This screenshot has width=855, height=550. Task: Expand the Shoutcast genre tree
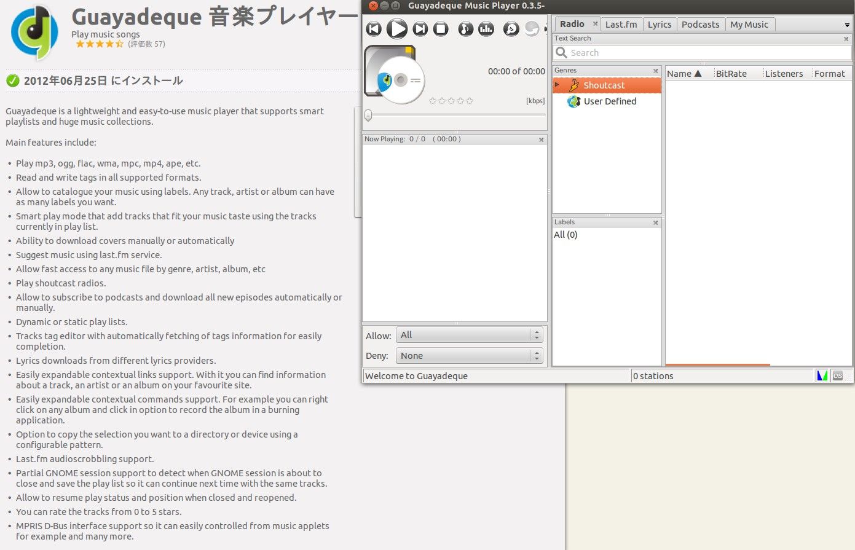tap(558, 85)
